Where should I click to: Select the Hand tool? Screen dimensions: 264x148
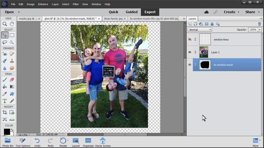(12, 24)
